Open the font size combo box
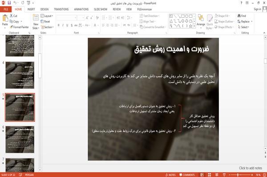 pos(81,18)
